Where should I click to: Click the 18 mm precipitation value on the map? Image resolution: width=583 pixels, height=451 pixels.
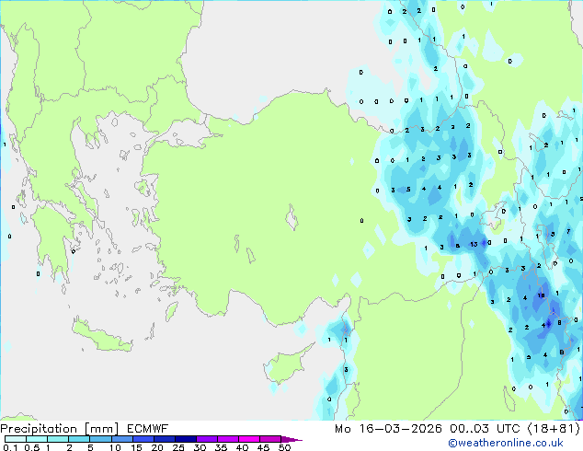[x=542, y=295]
